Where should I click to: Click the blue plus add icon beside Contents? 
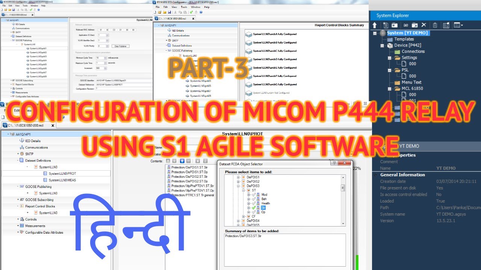[182, 161]
